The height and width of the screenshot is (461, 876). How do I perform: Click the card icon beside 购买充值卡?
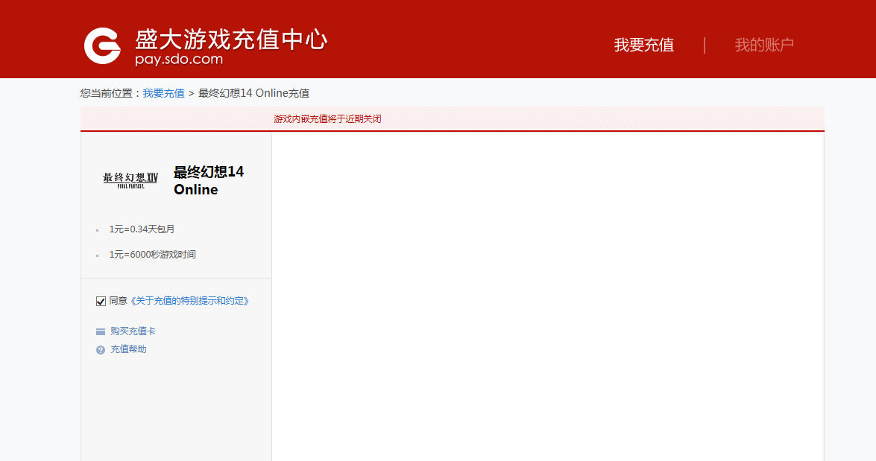101,331
